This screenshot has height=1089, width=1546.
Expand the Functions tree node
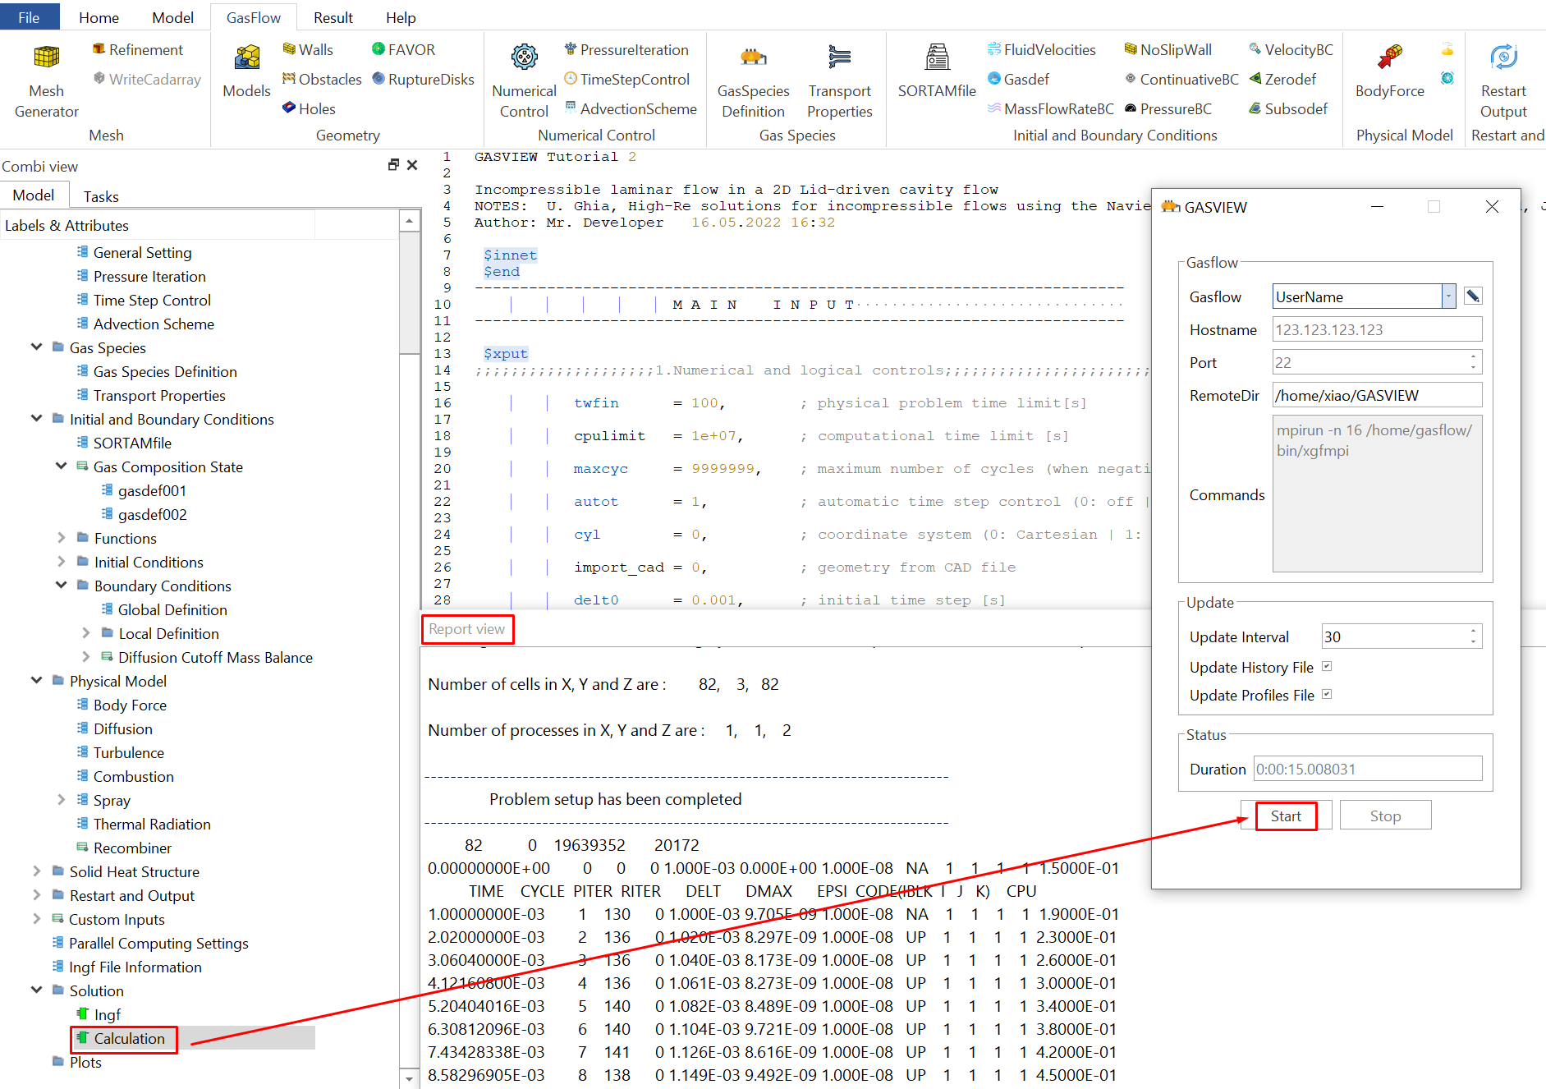62,538
